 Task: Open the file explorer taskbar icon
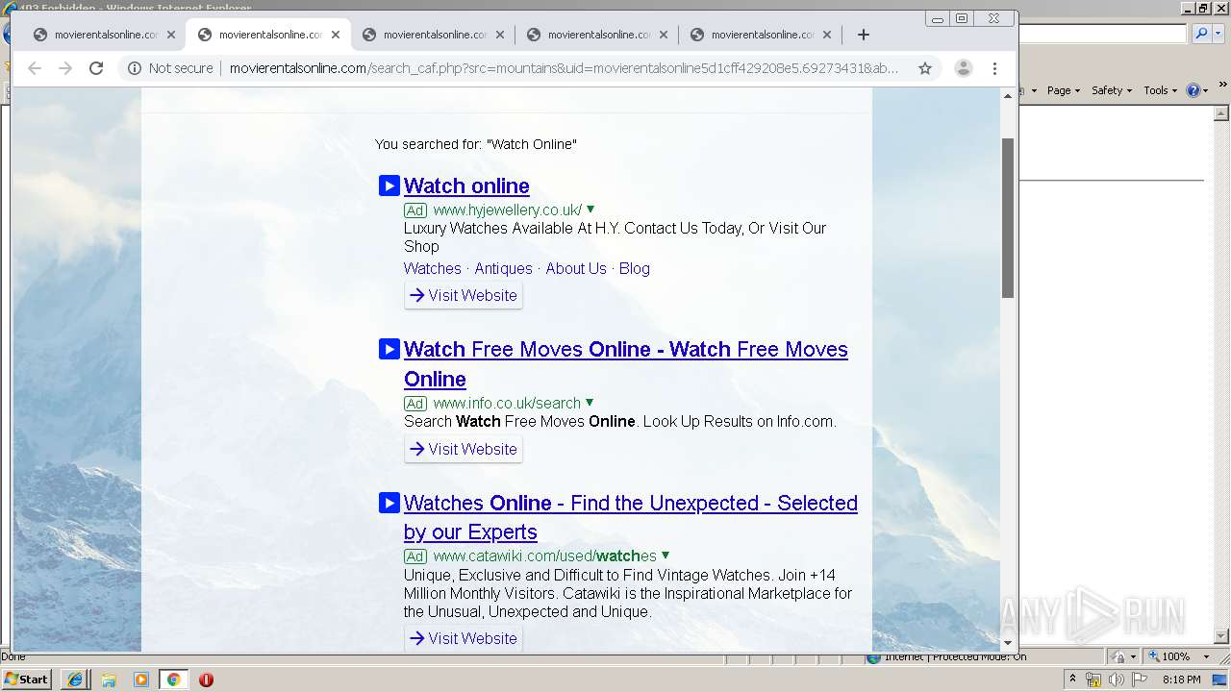coord(109,680)
